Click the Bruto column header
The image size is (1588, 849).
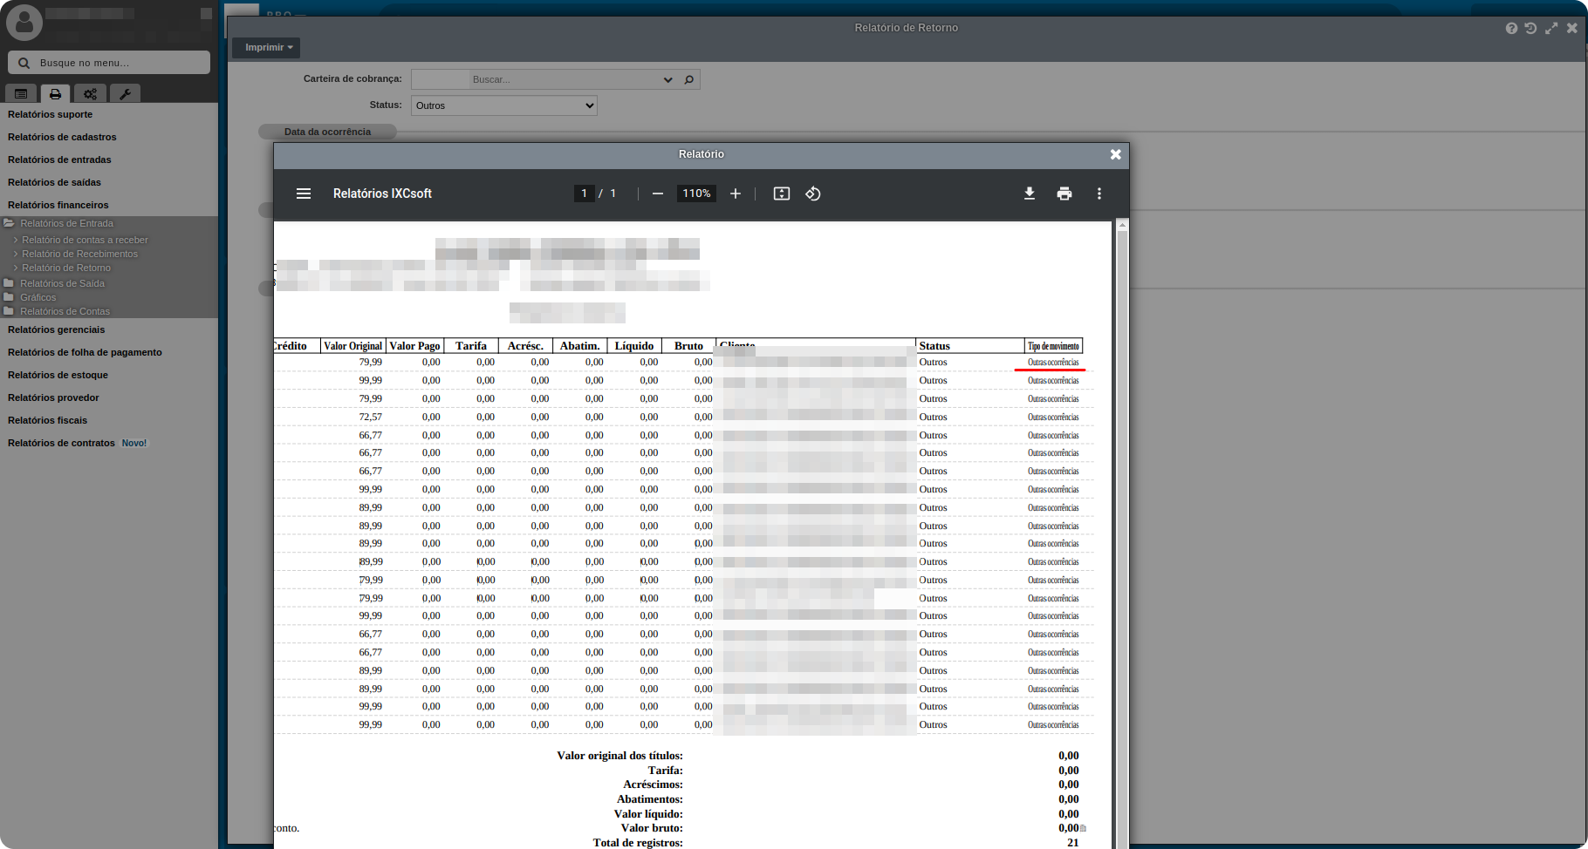point(688,346)
